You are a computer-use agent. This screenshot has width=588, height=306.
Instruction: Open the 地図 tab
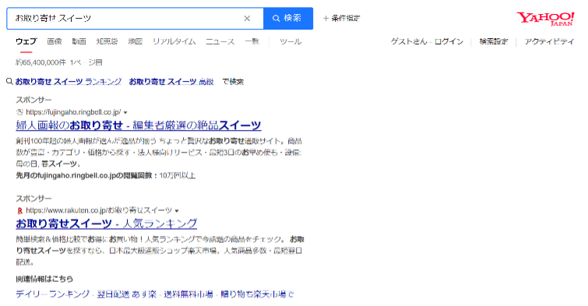pyautogui.click(x=135, y=41)
